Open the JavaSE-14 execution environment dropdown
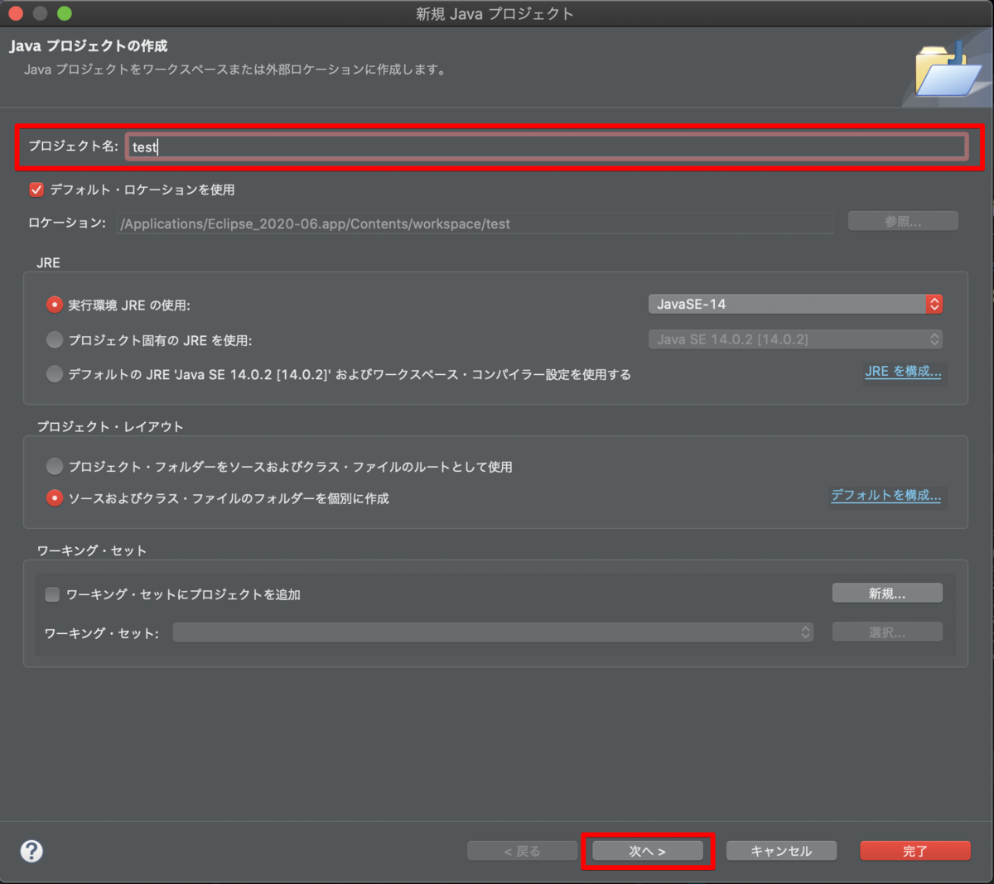The image size is (994, 884). (x=795, y=304)
